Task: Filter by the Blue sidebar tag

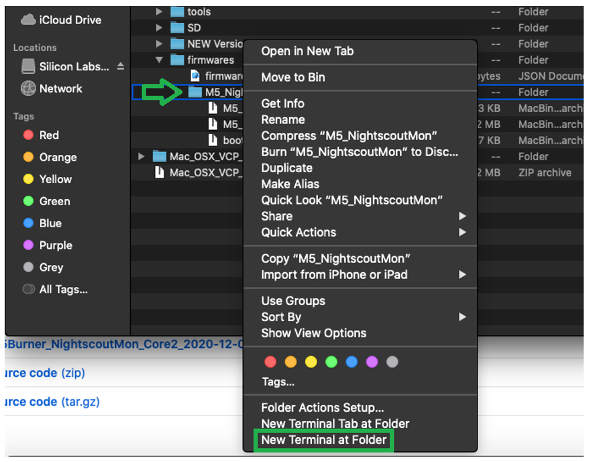Action: pyautogui.click(x=42, y=223)
